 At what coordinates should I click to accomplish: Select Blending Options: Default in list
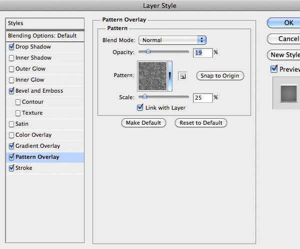coord(42,36)
